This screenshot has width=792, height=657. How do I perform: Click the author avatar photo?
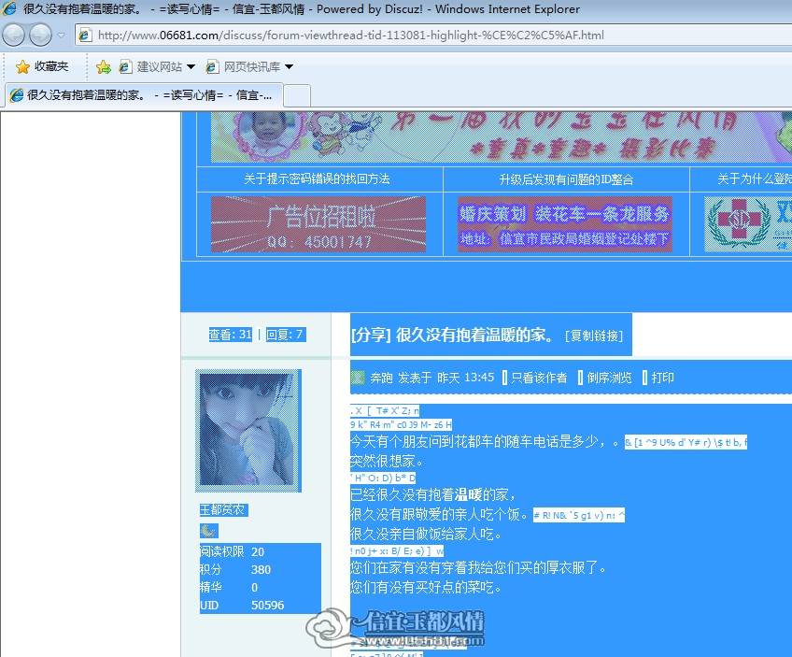coord(248,430)
